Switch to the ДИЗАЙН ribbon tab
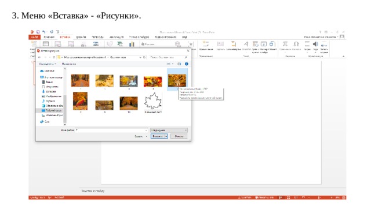371x208 pixels. 81,37
